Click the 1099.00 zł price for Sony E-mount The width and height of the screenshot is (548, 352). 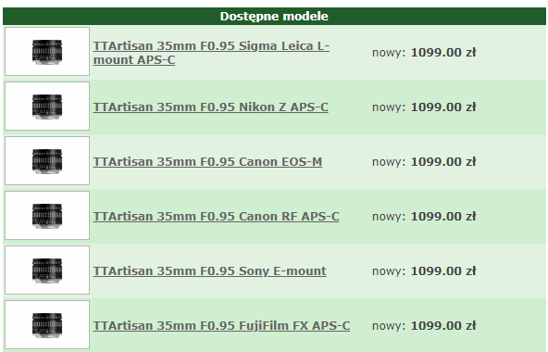pyautogui.click(x=443, y=270)
